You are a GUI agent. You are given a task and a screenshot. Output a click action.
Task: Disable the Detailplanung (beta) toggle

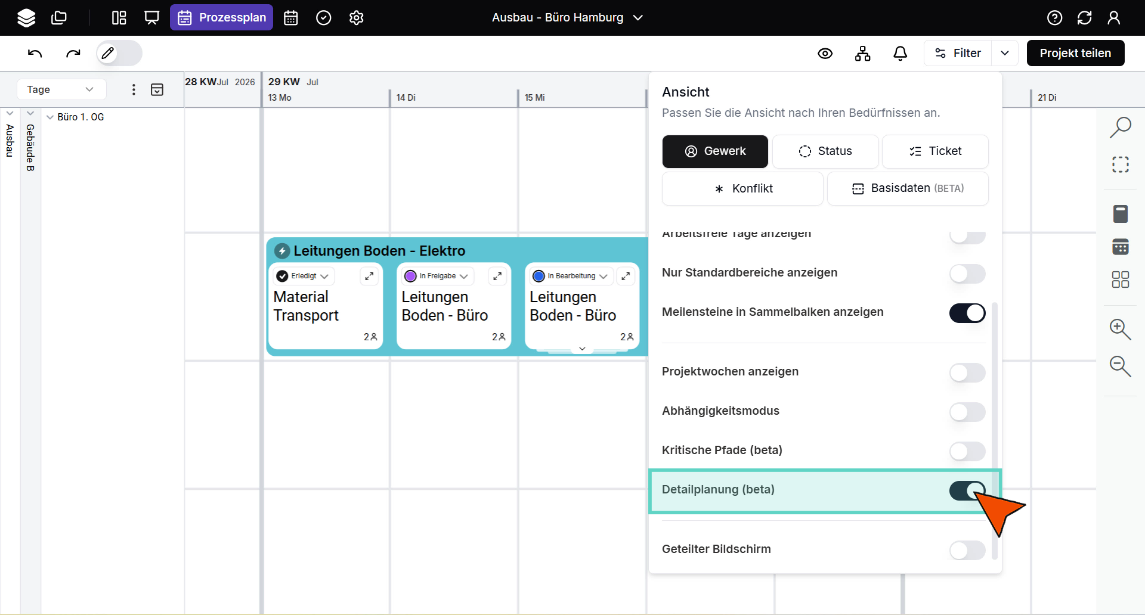point(967,491)
